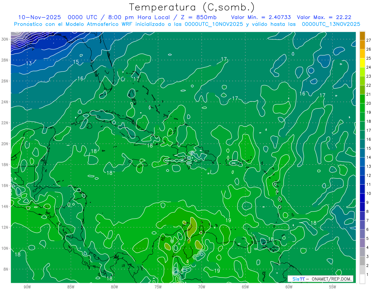The width and height of the screenshot is (377, 291).
Task: Click the color bar legend value "27"
Action: click(x=369, y=40)
